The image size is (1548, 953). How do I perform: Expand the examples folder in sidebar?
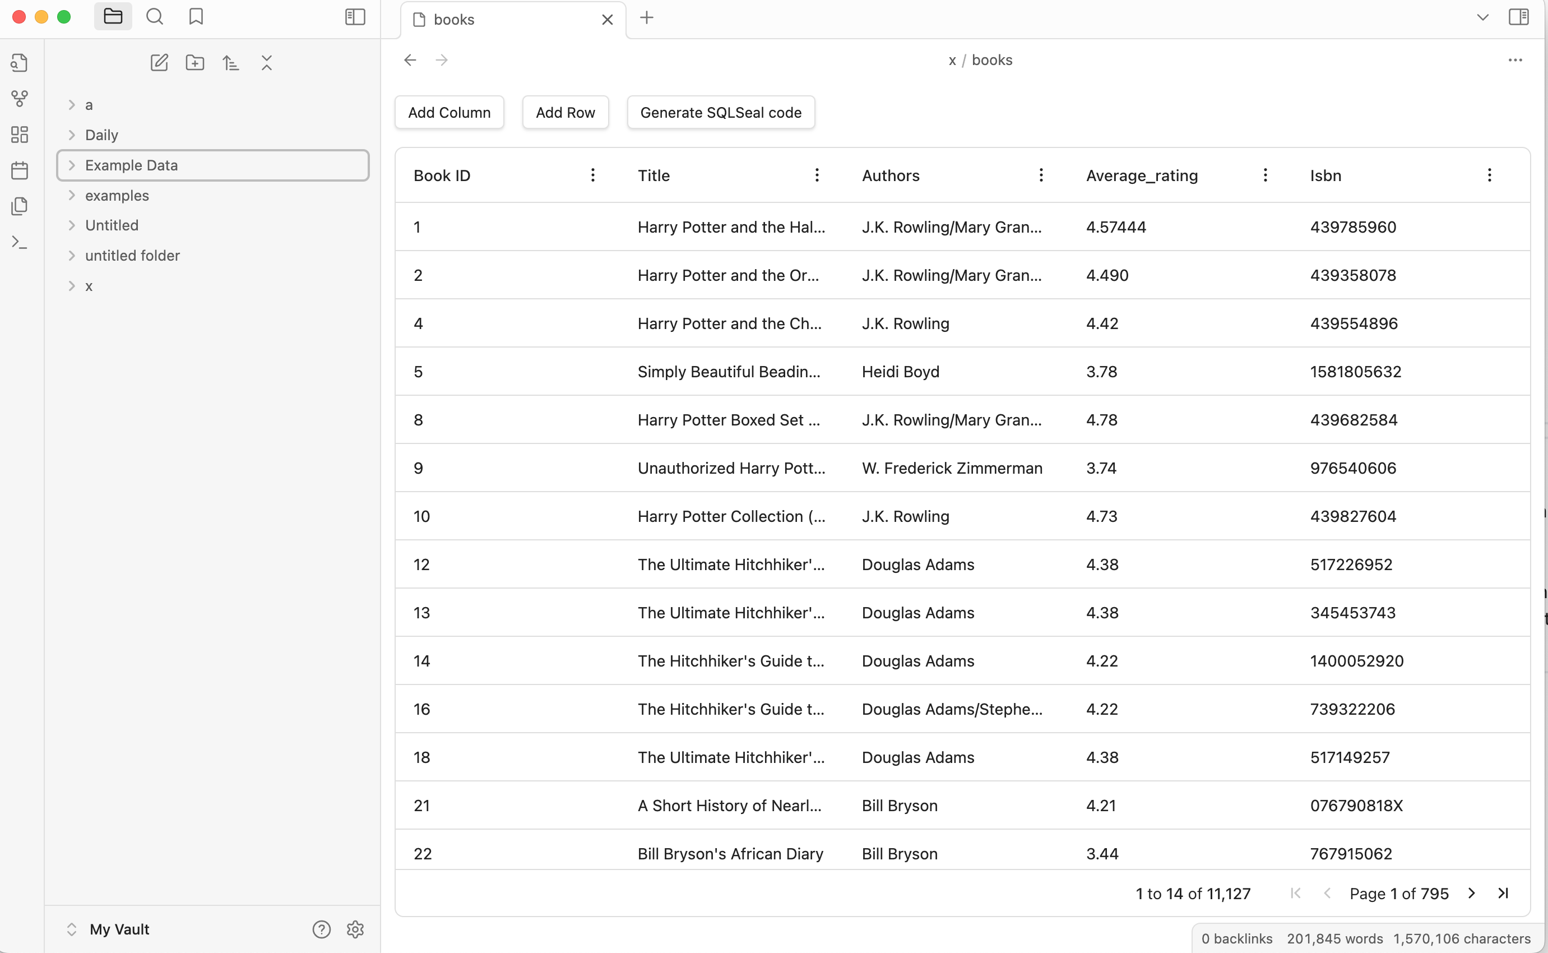[x=71, y=196]
